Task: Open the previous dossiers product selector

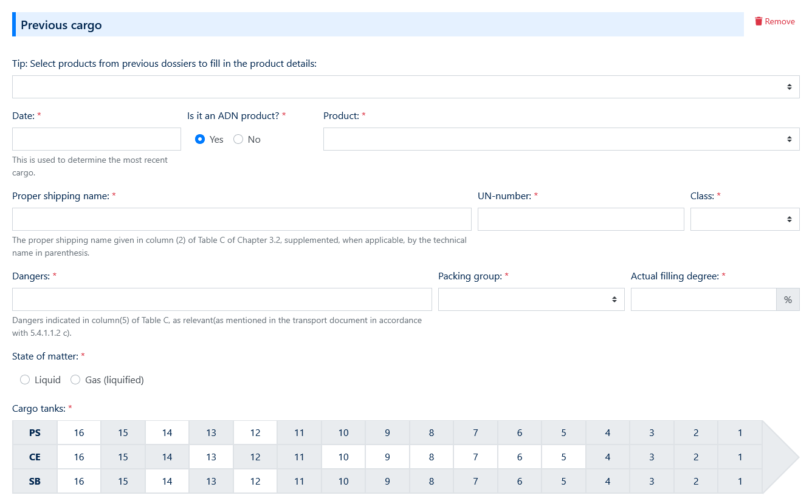Action: 405,86
